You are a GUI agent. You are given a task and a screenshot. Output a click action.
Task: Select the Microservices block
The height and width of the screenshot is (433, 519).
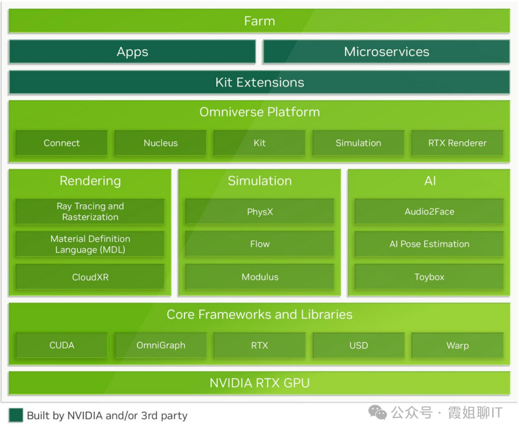click(x=386, y=52)
